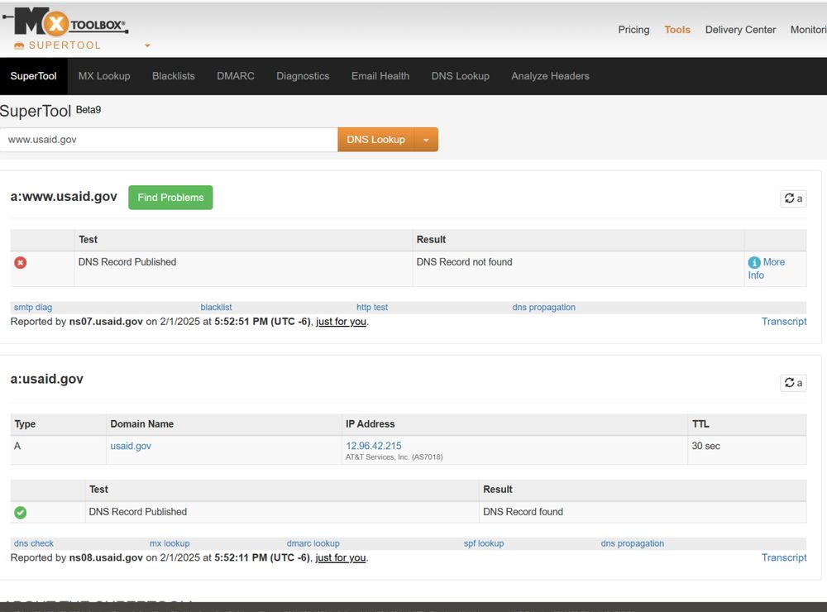Image resolution: width=827 pixels, height=612 pixels.
Task: Click the 'DNS Record not found' result text
Action: 464,262
